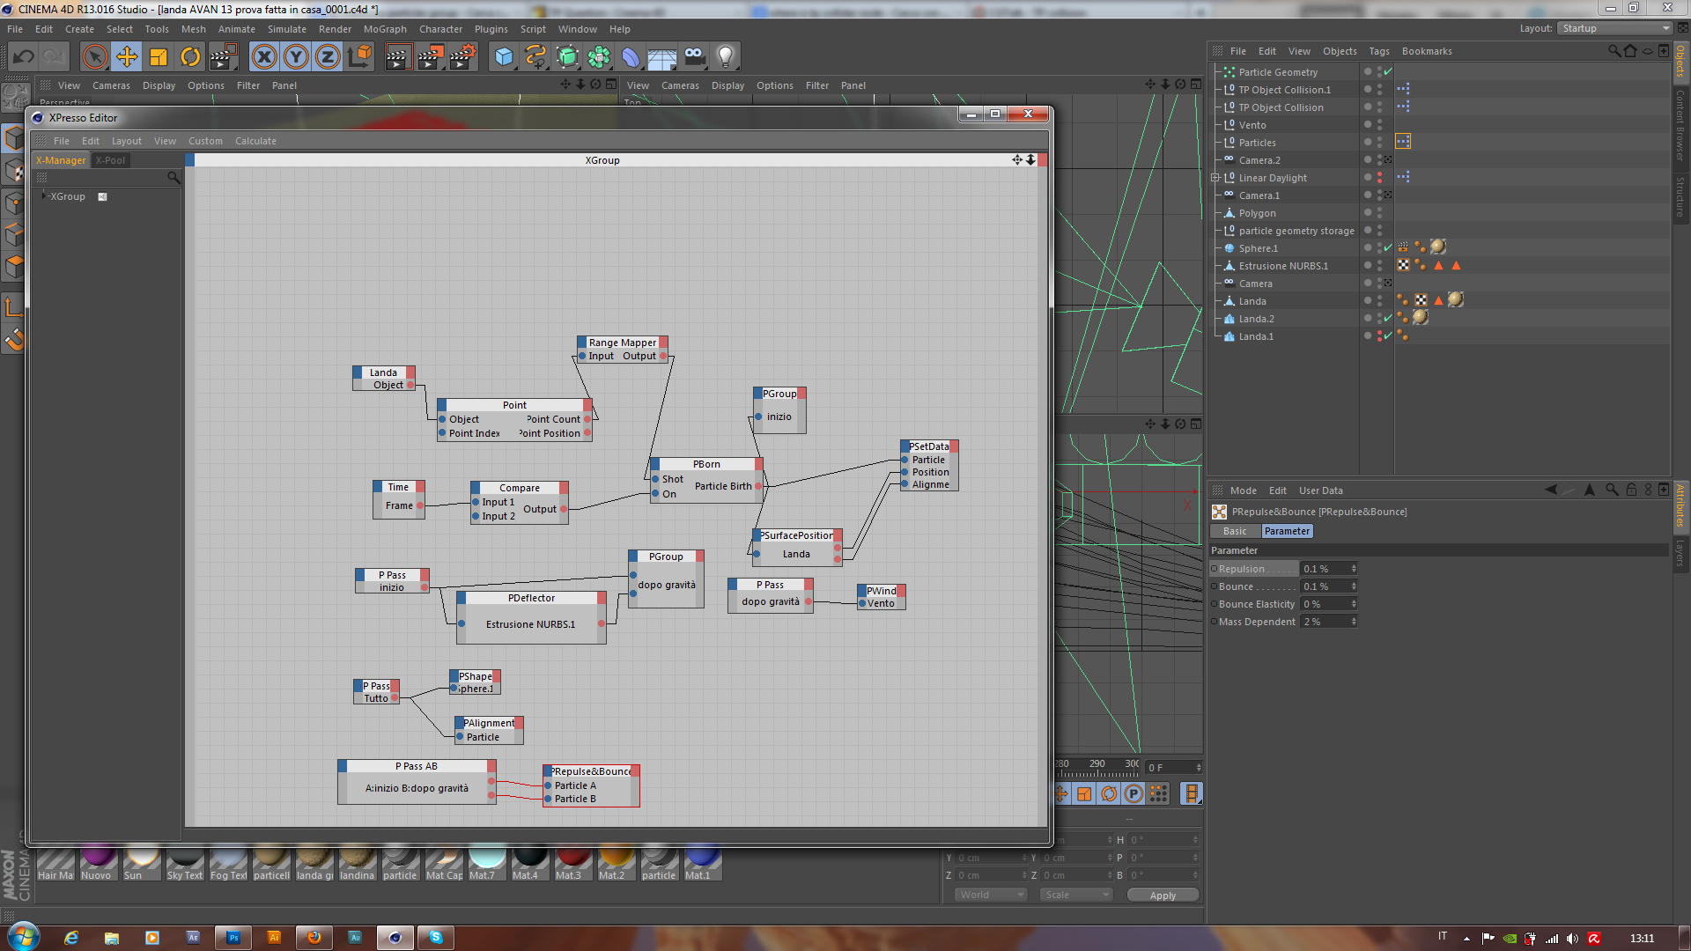The height and width of the screenshot is (951, 1691).
Task: Click the Repulsion value slider field
Action: click(x=1325, y=569)
